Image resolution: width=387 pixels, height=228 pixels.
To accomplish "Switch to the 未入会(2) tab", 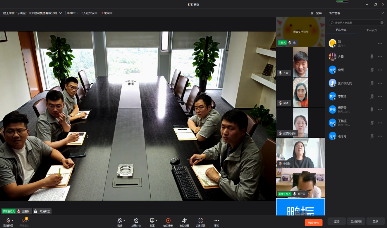I will coord(371,30).
